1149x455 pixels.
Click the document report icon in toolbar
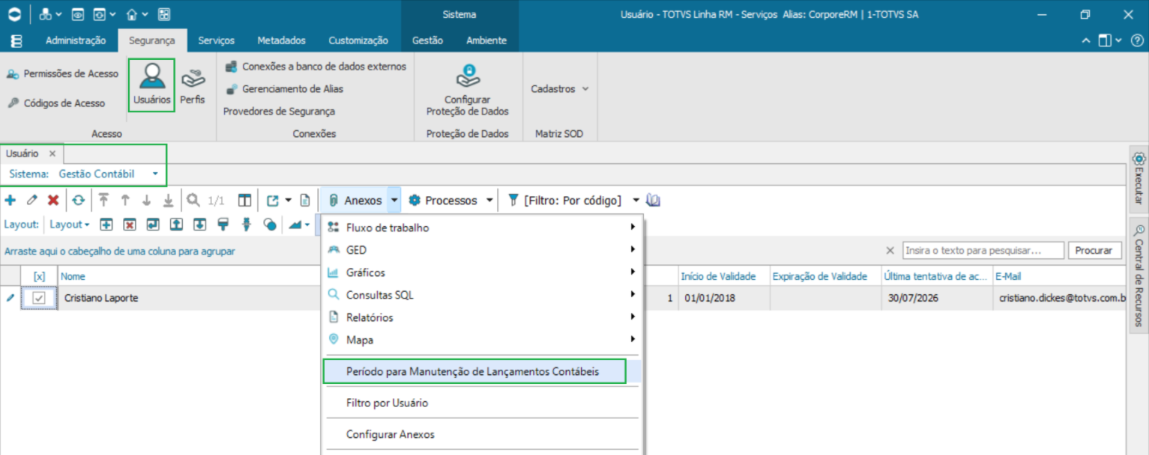coord(305,201)
